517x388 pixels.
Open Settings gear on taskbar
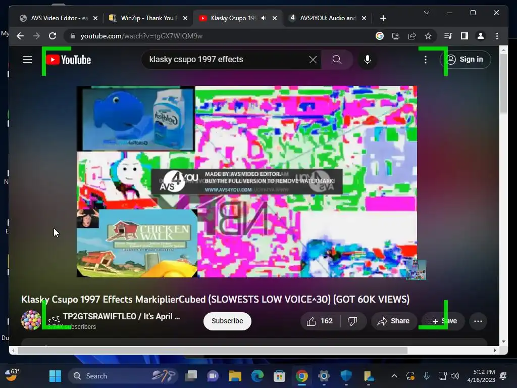click(x=324, y=376)
